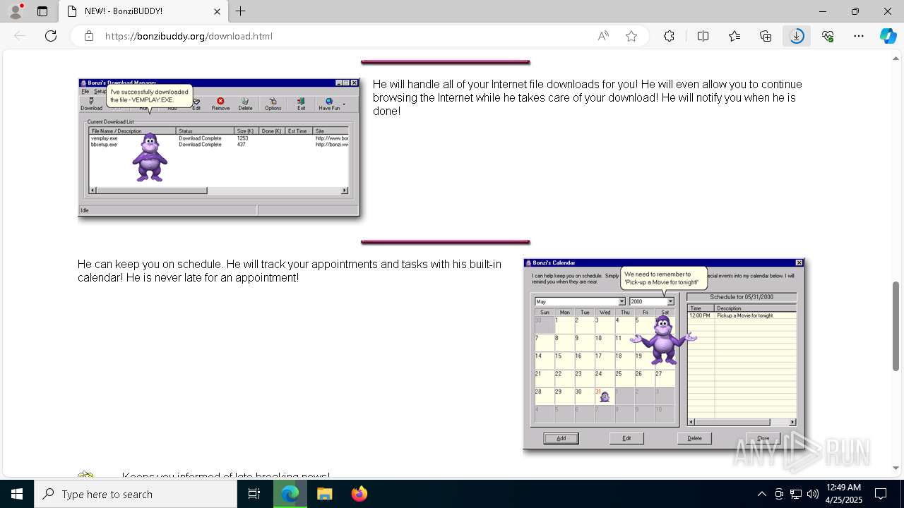Launch Firefox from the taskbar
904x508 pixels.
pos(359,494)
